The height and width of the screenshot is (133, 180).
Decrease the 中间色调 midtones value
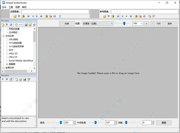(x=116, y=124)
